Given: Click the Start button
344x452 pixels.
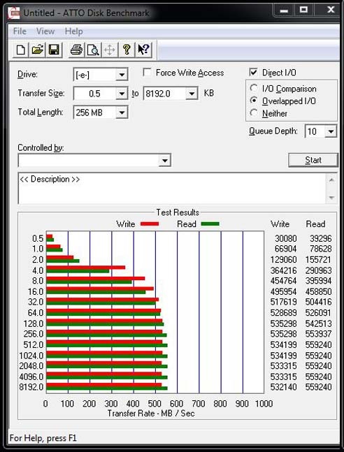Looking at the screenshot, I should click(x=313, y=160).
